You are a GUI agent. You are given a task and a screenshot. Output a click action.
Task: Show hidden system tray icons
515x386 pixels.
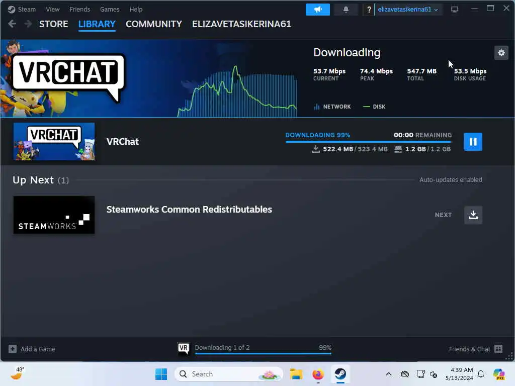[389, 374]
